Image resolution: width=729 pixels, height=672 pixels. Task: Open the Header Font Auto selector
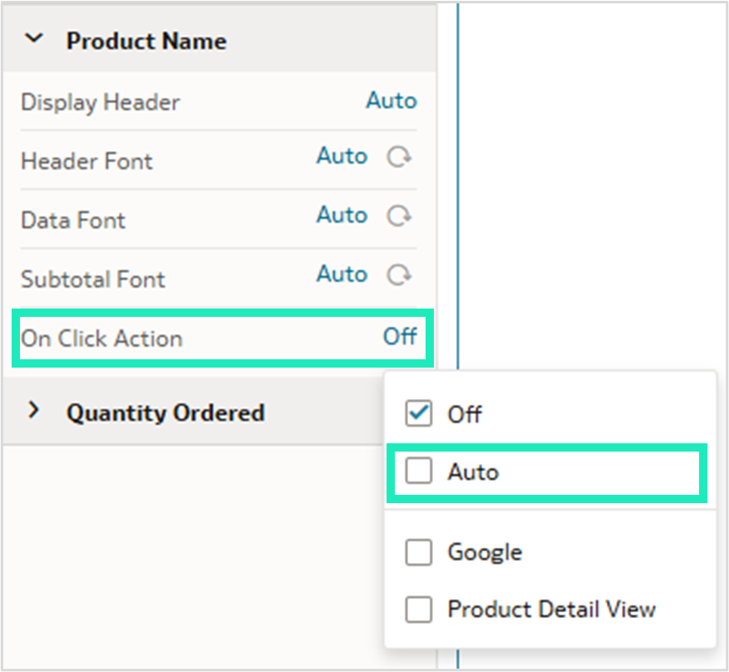click(x=342, y=156)
